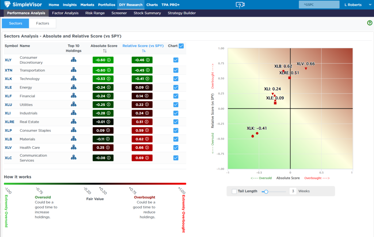Click the green help question mark icon
Image resolution: width=374 pixels, height=237 pixels.
pyautogui.click(x=370, y=23)
